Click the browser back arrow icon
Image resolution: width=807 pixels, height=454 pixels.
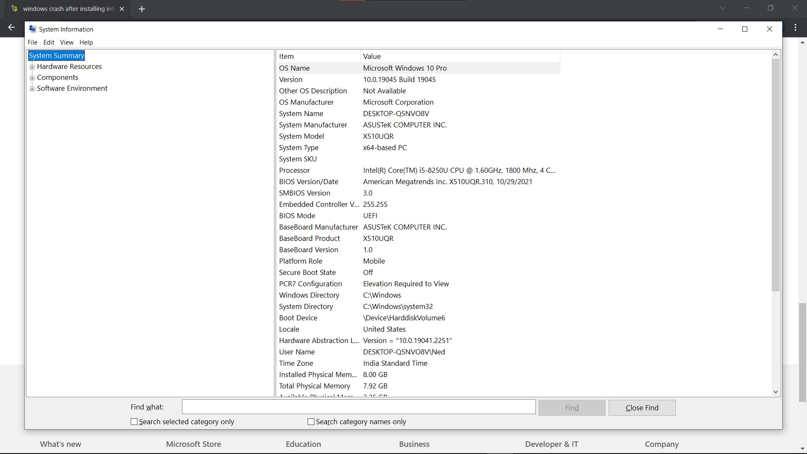tap(11, 27)
